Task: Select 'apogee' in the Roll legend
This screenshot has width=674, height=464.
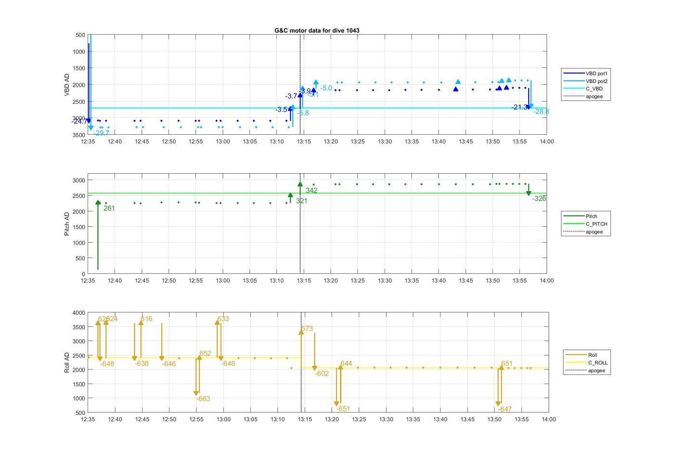Action: tap(585, 370)
